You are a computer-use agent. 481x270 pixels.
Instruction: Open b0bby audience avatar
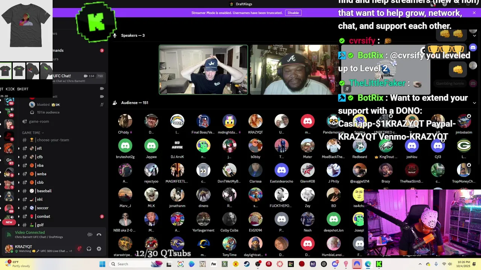(x=256, y=145)
